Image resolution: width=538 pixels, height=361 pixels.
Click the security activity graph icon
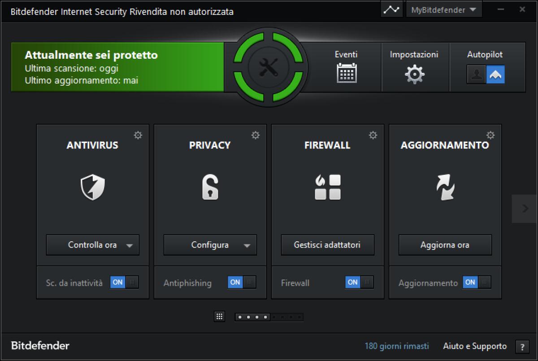(391, 9)
